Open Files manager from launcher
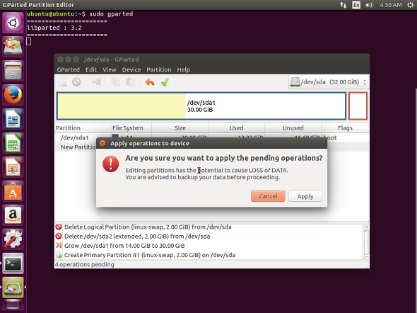The height and width of the screenshot is (313, 417). [x=13, y=71]
